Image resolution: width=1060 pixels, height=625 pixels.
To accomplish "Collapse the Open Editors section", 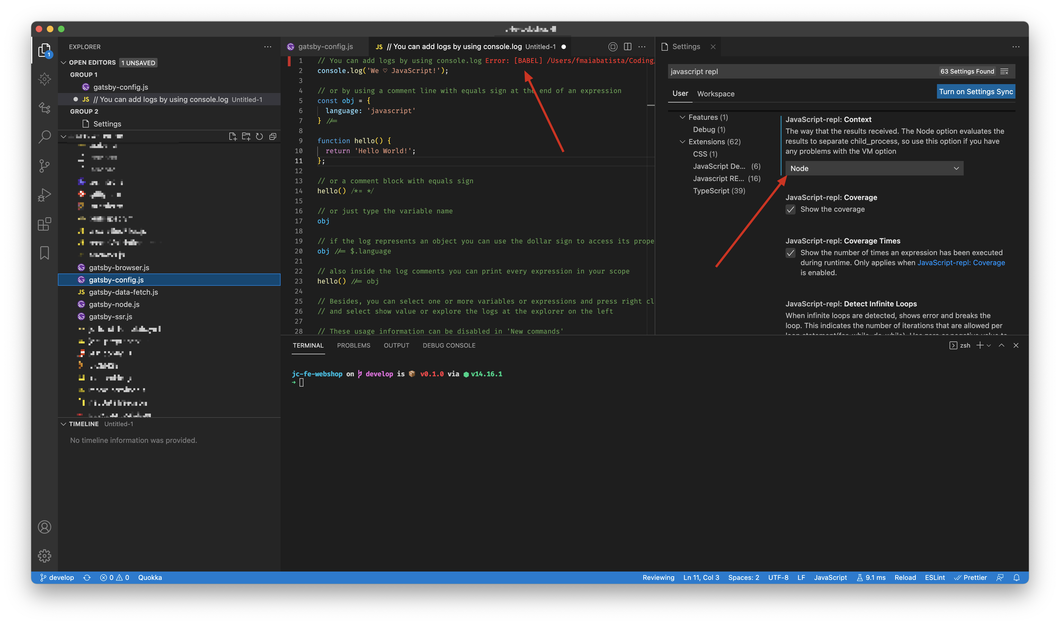I will coord(63,62).
